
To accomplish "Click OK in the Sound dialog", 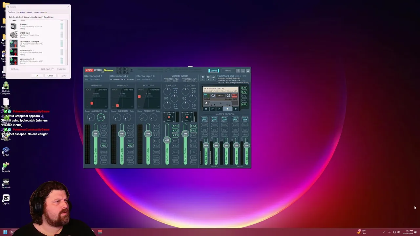I will [37, 76].
